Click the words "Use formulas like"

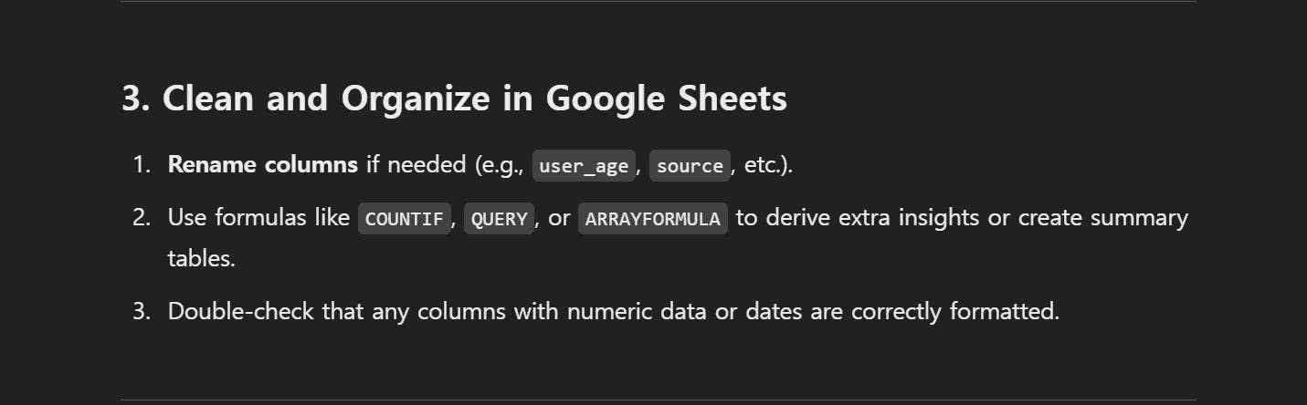point(259,218)
